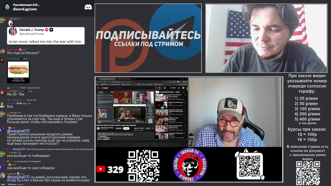This screenshot has height=186, width=331.
Task: Switch to the first browser tab
Action: (x=107, y=79)
